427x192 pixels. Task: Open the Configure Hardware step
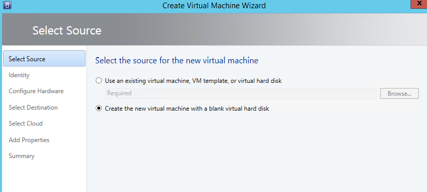[x=36, y=91]
